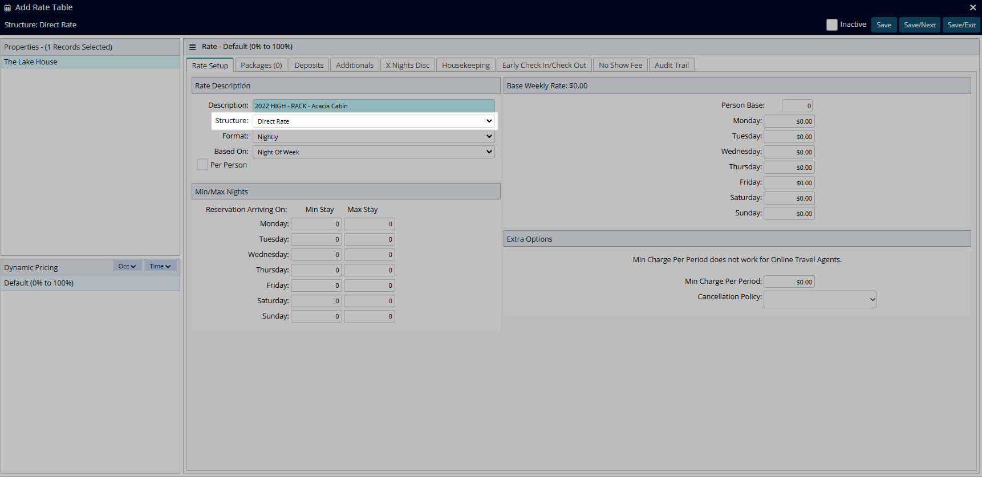This screenshot has height=477, width=982.
Task: Select the X Nights Disc tab
Action: (408, 65)
